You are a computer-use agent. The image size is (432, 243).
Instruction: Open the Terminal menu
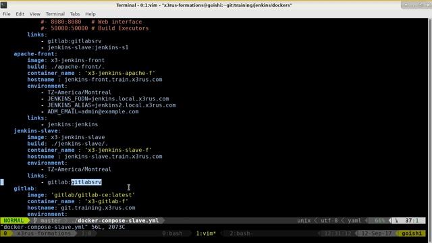click(55, 13)
